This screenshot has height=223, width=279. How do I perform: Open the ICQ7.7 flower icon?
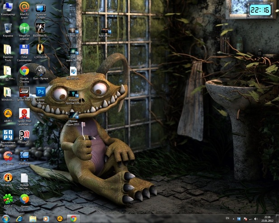8,201
